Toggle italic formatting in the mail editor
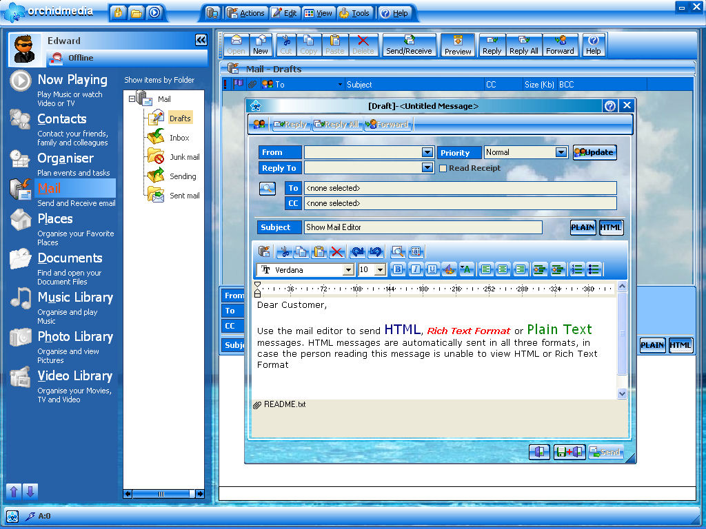Screen dimensions: 706x529 [415, 269]
